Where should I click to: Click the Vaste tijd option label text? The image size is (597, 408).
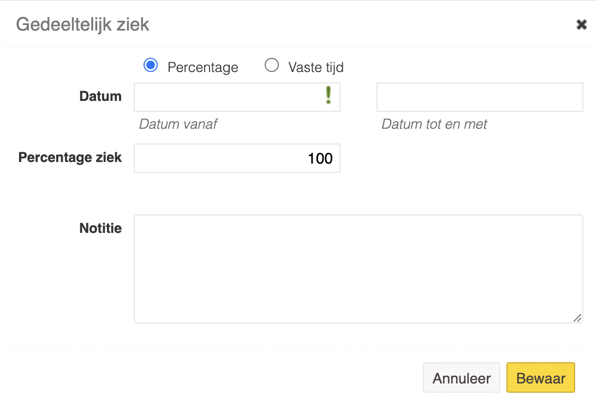point(316,68)
